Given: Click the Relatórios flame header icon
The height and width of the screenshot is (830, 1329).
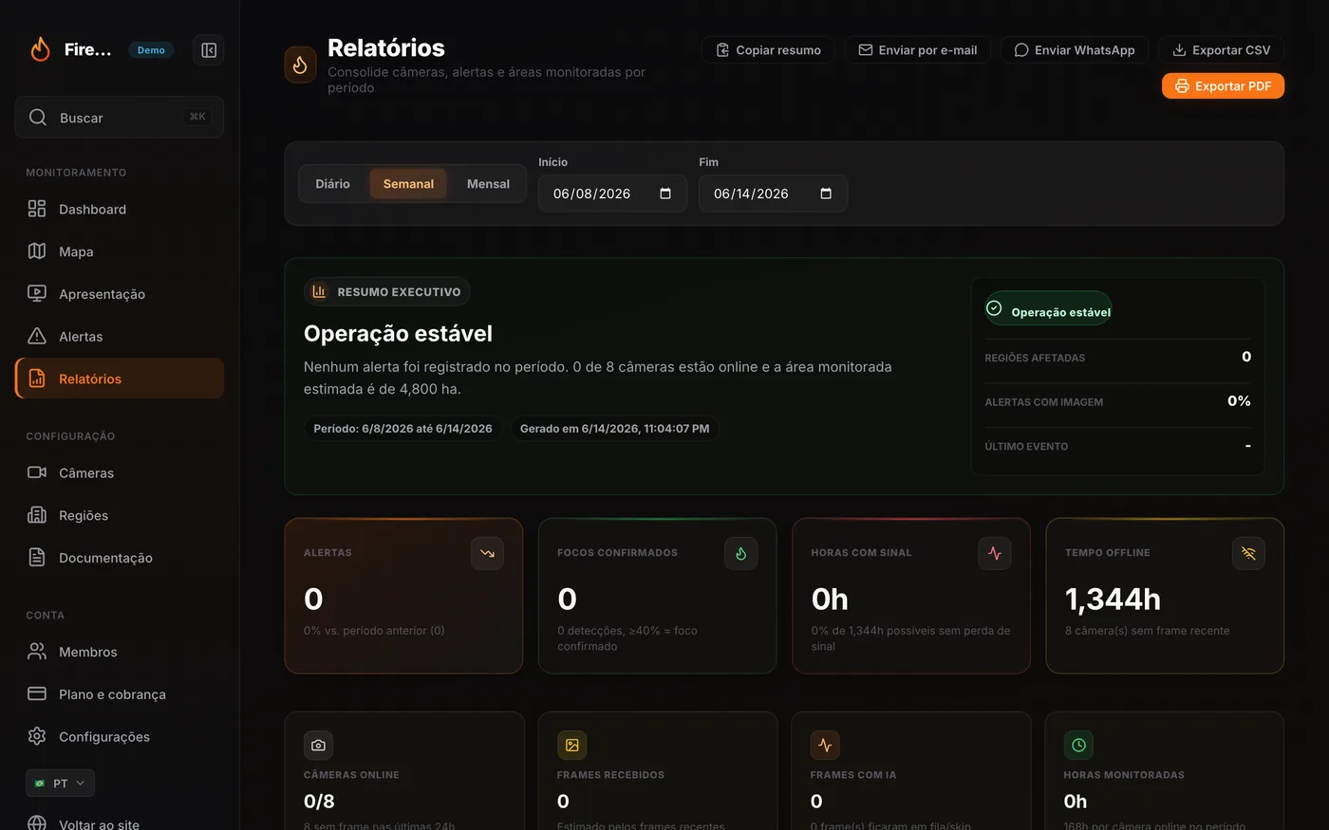Looking at the screenshot, I should [300, 65].
